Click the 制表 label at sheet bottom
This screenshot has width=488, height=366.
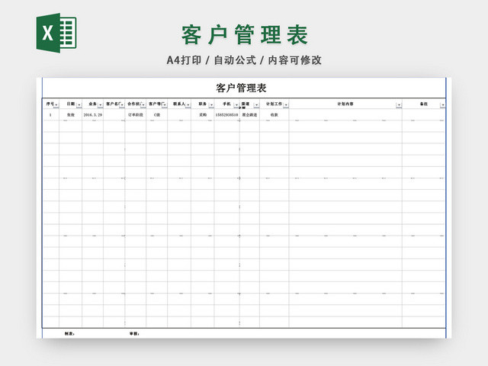(69, 334)
